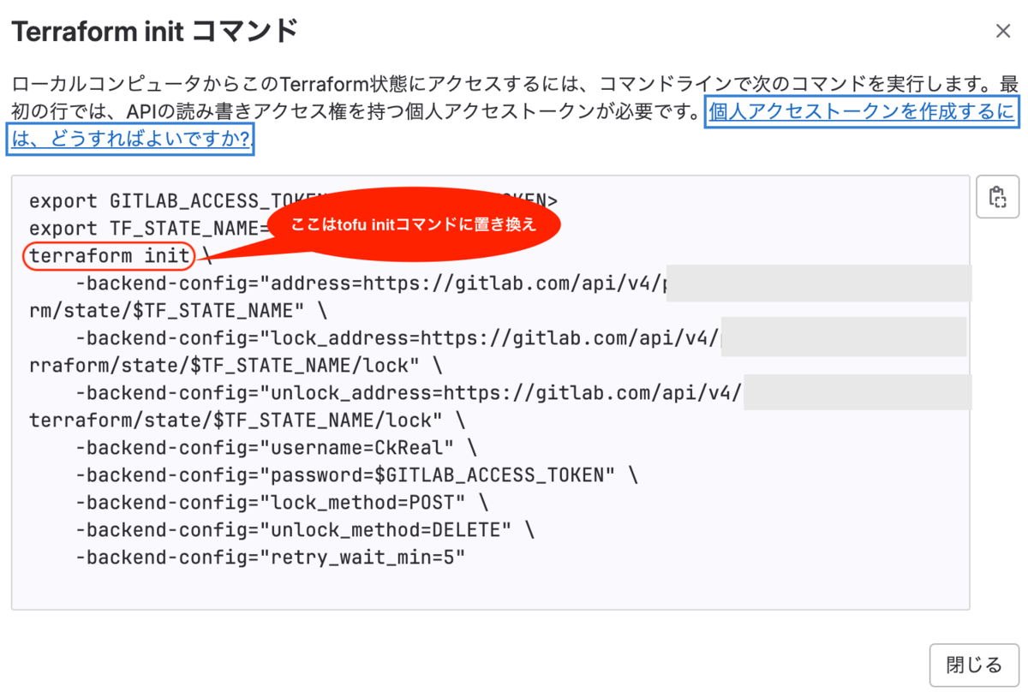This screenshot has width=1028, height=692.
Task: Select the circled terraform init text
Action: click(x=108, y=255)
